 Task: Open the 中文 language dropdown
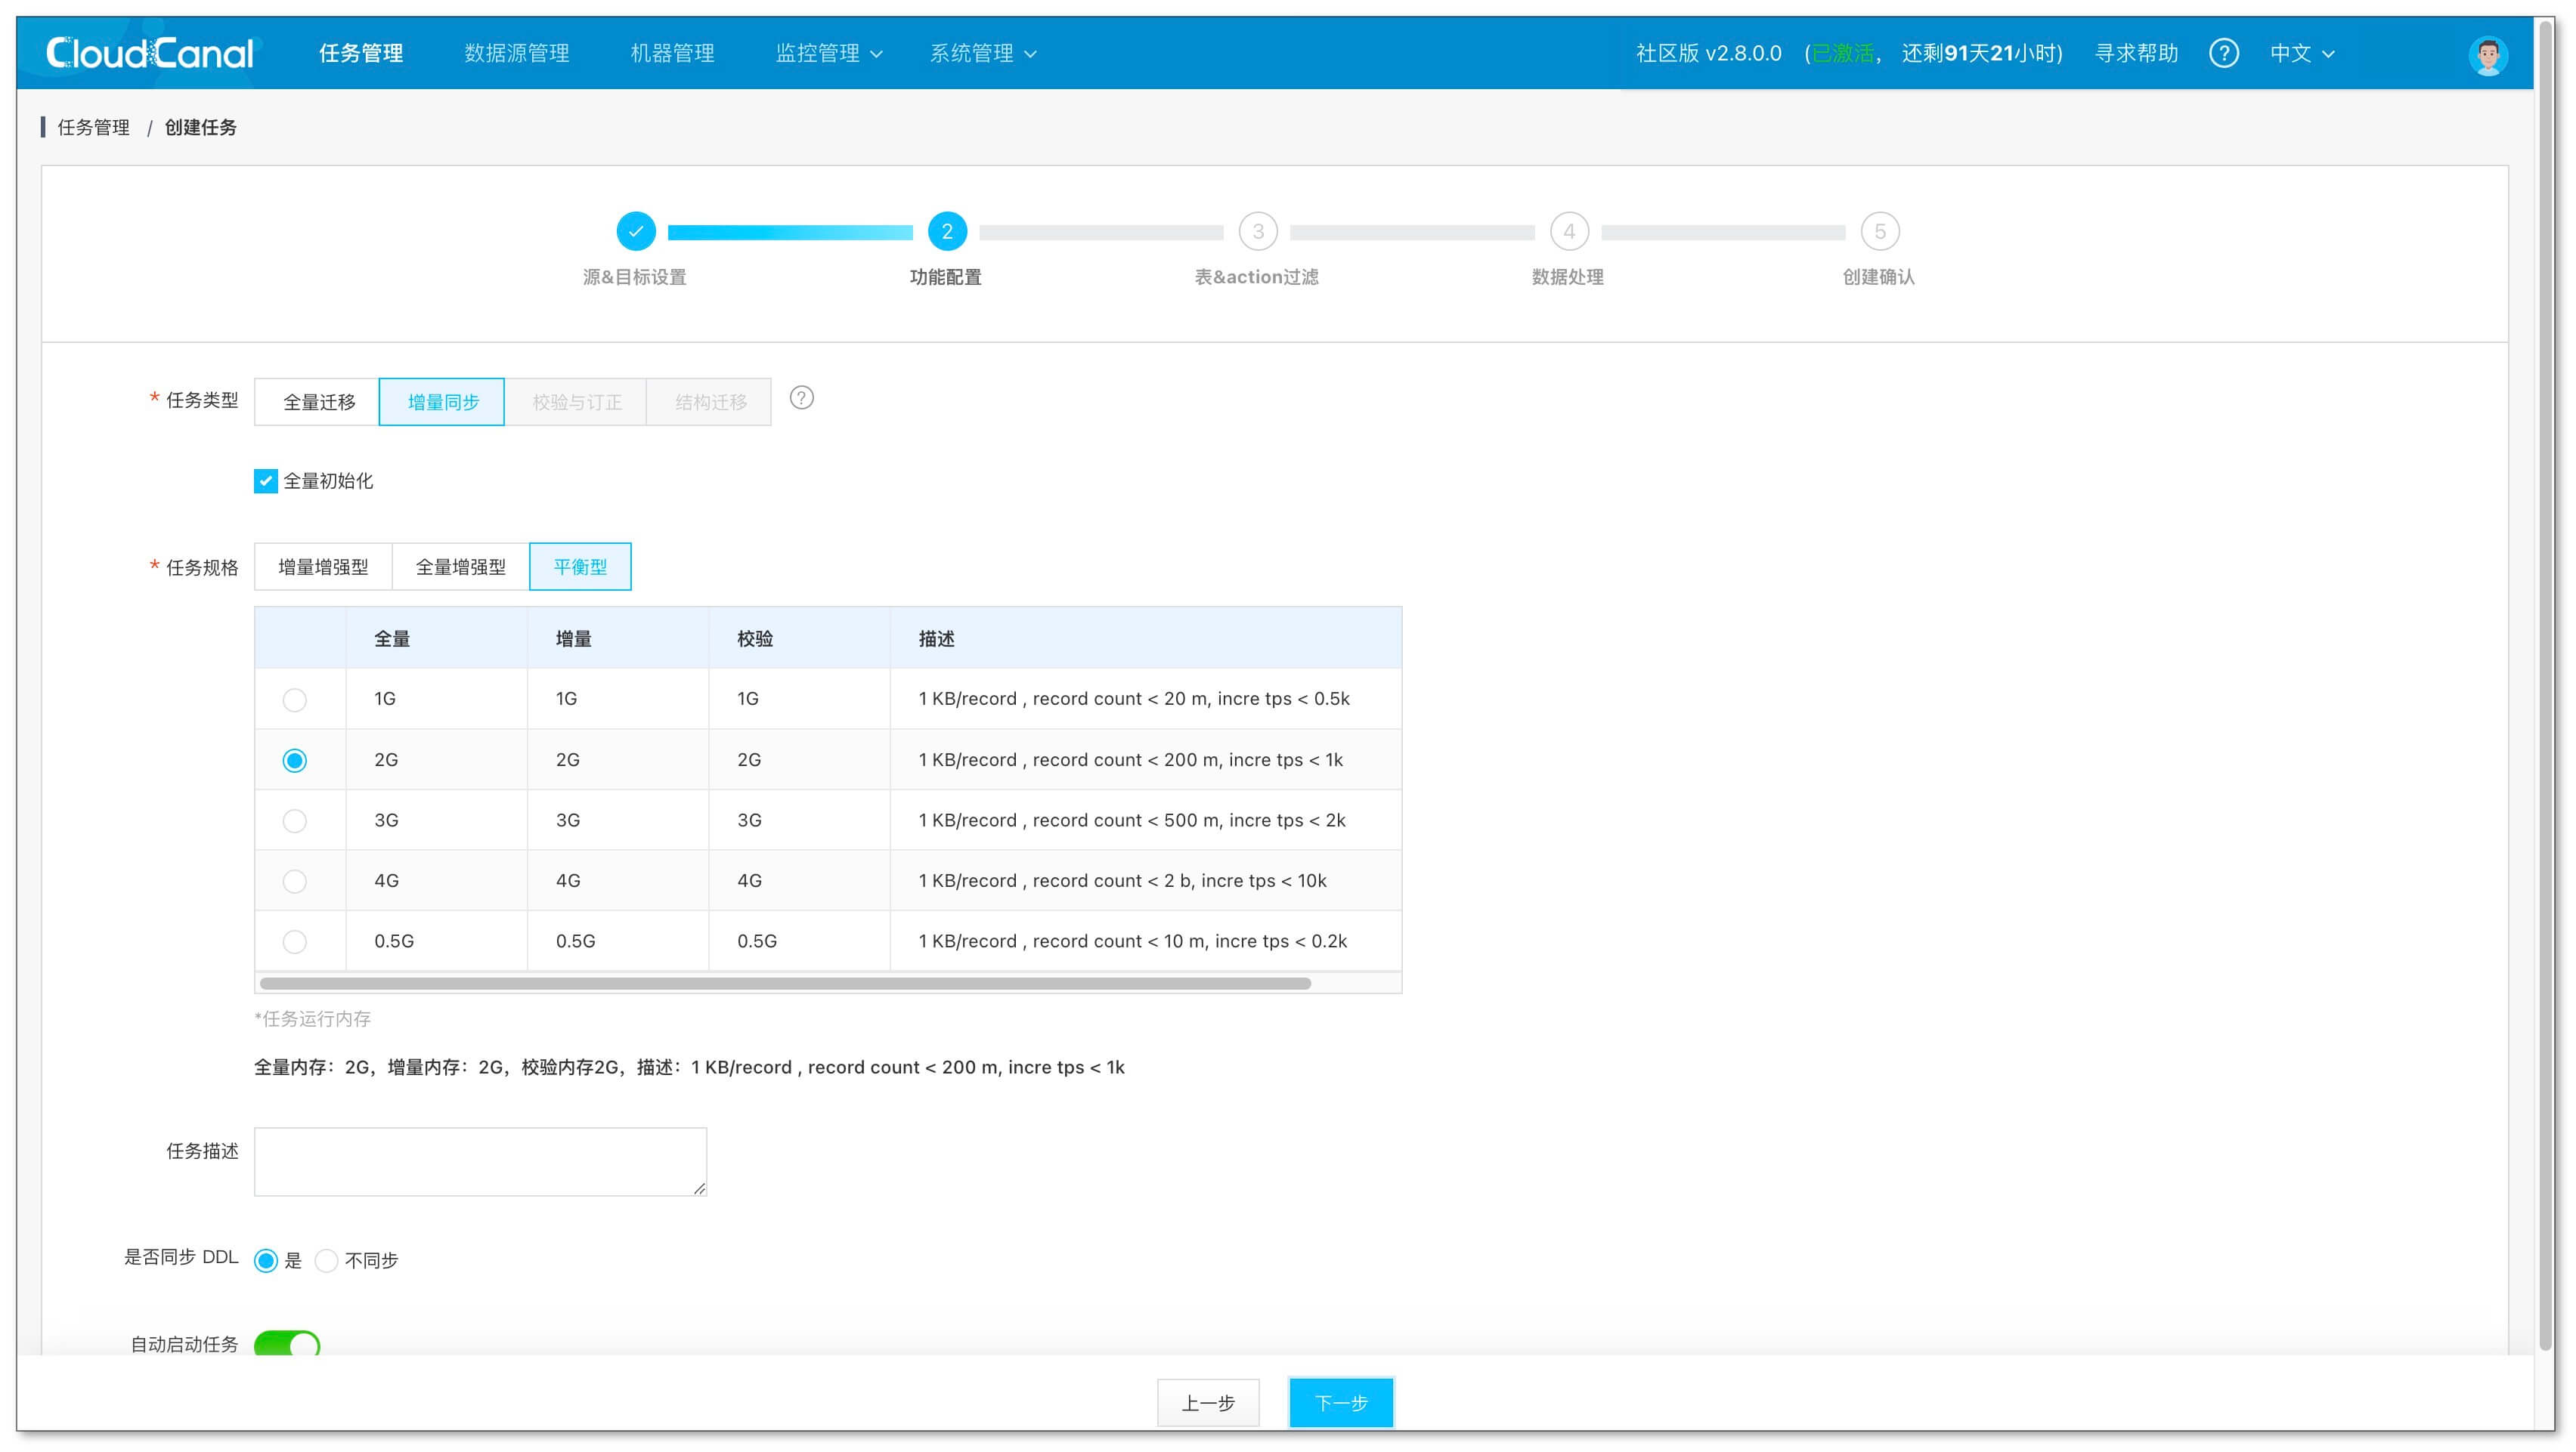(x=2301, y=54)
